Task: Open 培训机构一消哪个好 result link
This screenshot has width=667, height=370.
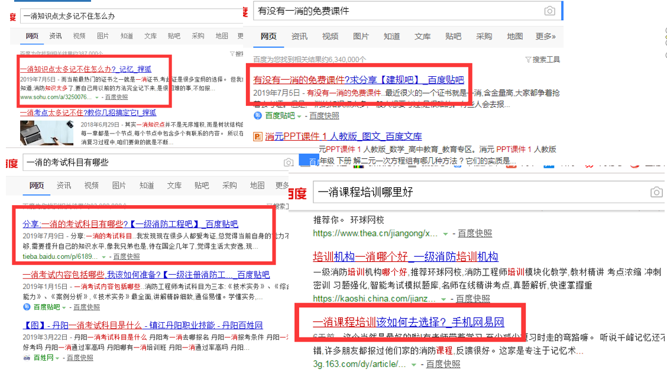Action: coord(405,257)
